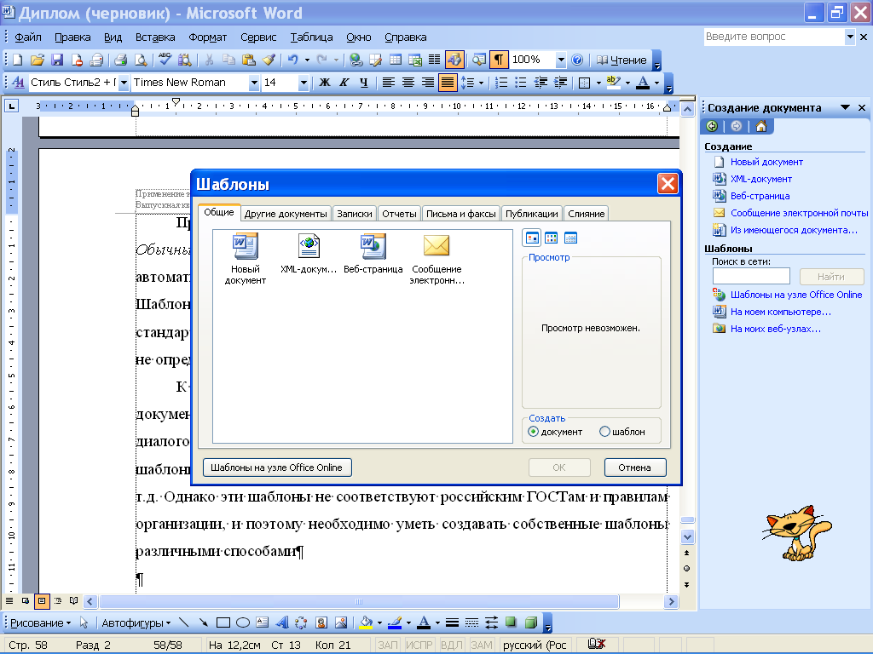This screenshot has height=654, width=873.
Task: Pick the Rectangle tool on Drawing toolbar
Action: pos(223,622)
